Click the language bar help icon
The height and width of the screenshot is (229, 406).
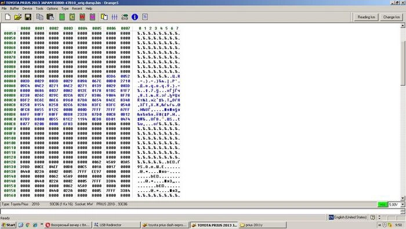(x=372, y=217)
